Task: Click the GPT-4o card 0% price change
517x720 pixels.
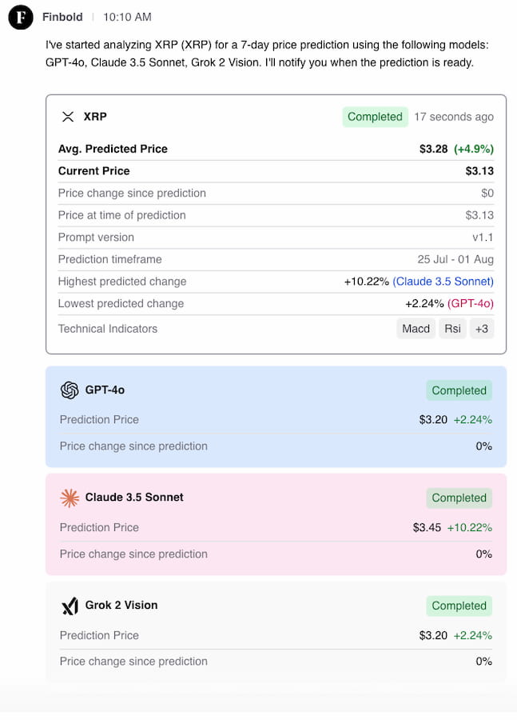Action: tap(483, 446)
